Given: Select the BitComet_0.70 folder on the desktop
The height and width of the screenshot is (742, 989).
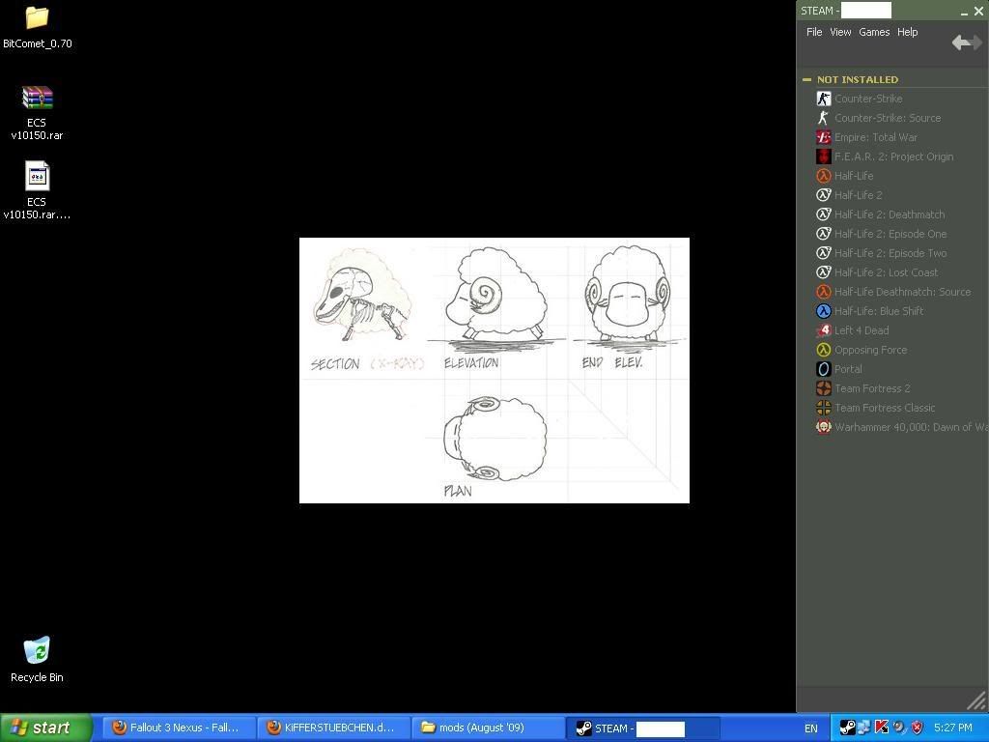Looking at the screenshot, I should click(x=37, y=19).
